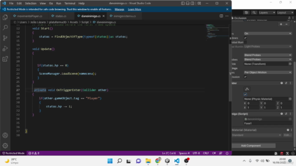Pick object for None (Transform) field
The width and height of the screenshot is (296, 166).
(x=290, y=64)
